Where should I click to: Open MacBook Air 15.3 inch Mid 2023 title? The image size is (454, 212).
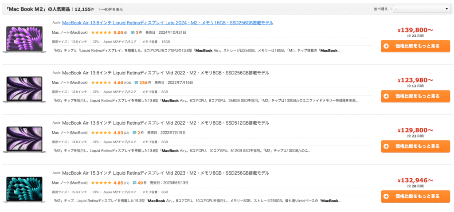(165, 173)
